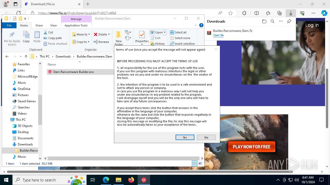Select Searches in the navigation pane
Screen dimensions: 330x185
point(24,107)
